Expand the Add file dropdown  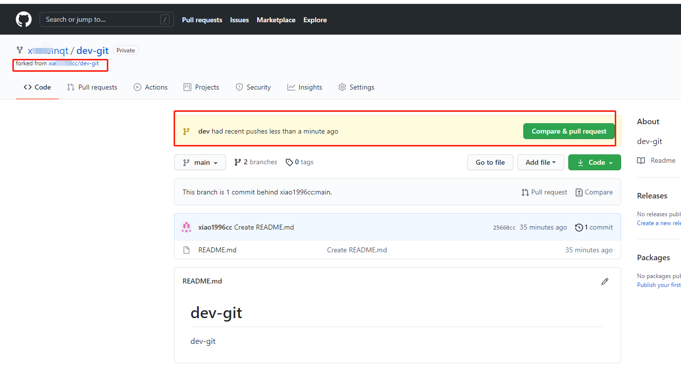541,162
